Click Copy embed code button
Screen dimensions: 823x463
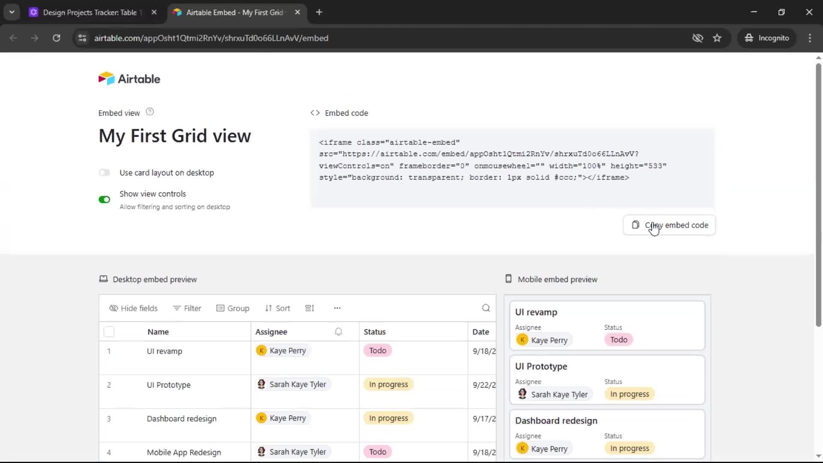(x=669, y=225)
